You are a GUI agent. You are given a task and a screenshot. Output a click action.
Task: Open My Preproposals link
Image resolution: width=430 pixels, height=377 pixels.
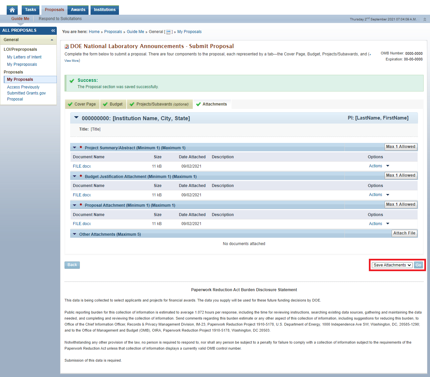[22, 64]
